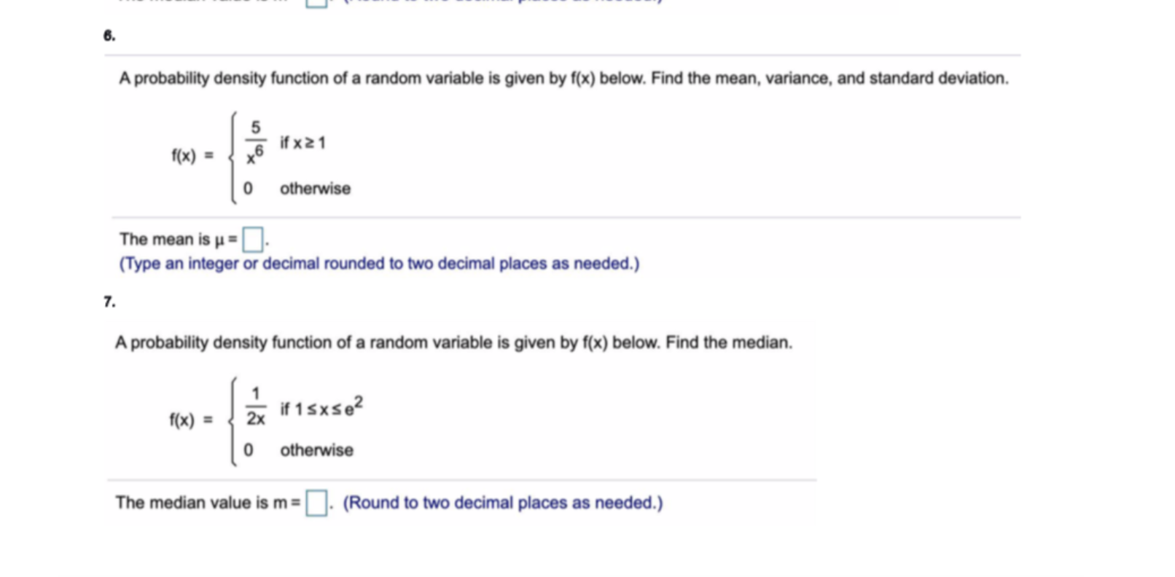
Task: Click the text 'The median value is m ='
Action: [208, 502]
